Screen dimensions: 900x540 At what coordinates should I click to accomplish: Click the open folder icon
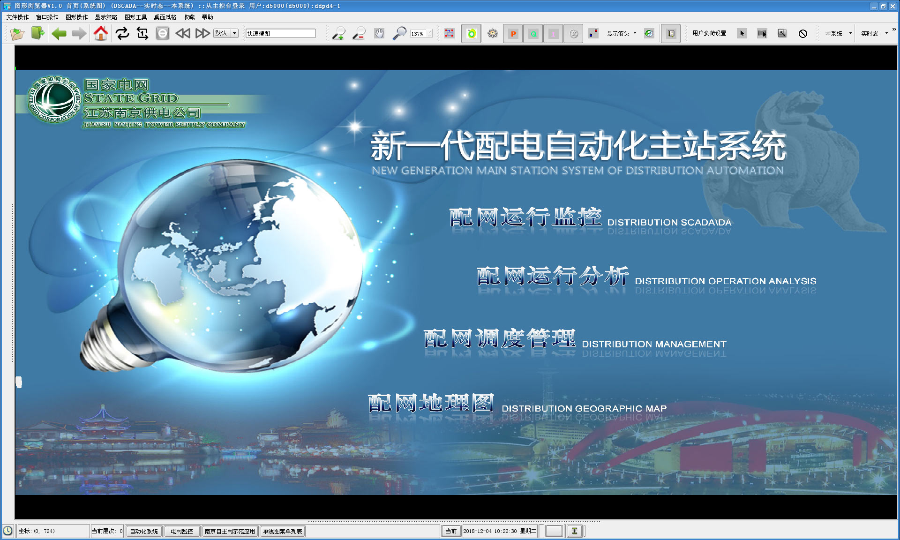coord(17,34)
